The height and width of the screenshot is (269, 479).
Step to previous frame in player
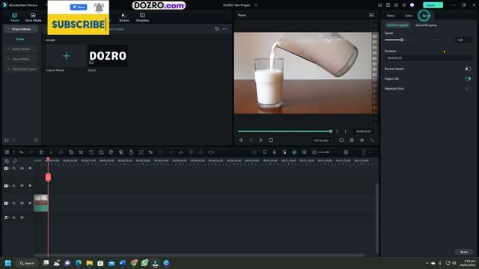[241, 140]
